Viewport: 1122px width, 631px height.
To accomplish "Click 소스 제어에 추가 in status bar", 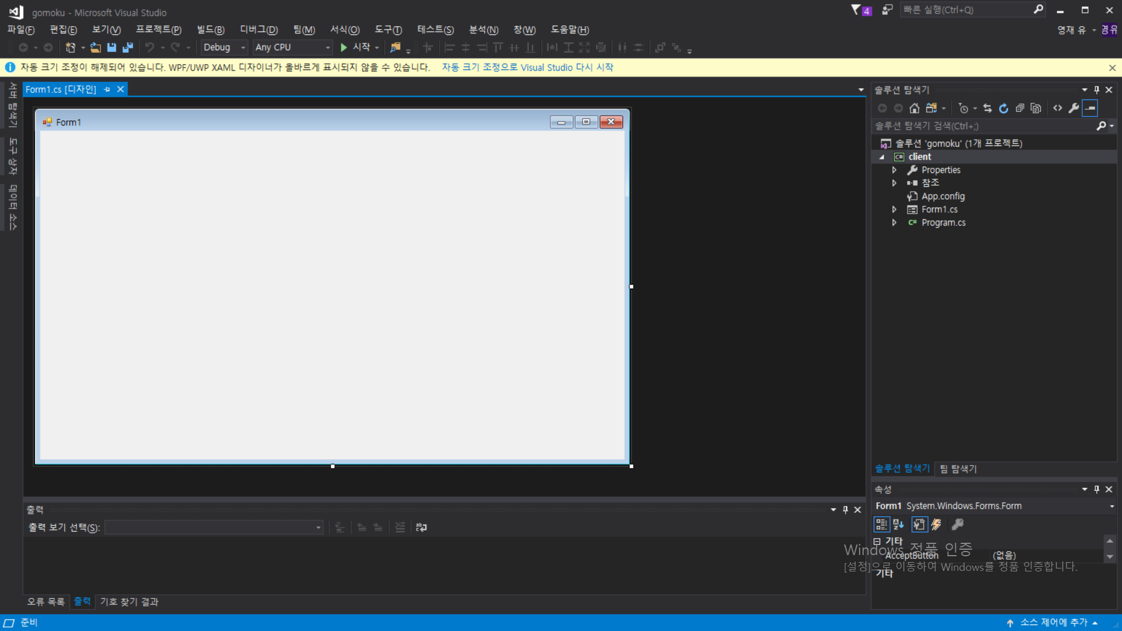I will [1053, 622].
